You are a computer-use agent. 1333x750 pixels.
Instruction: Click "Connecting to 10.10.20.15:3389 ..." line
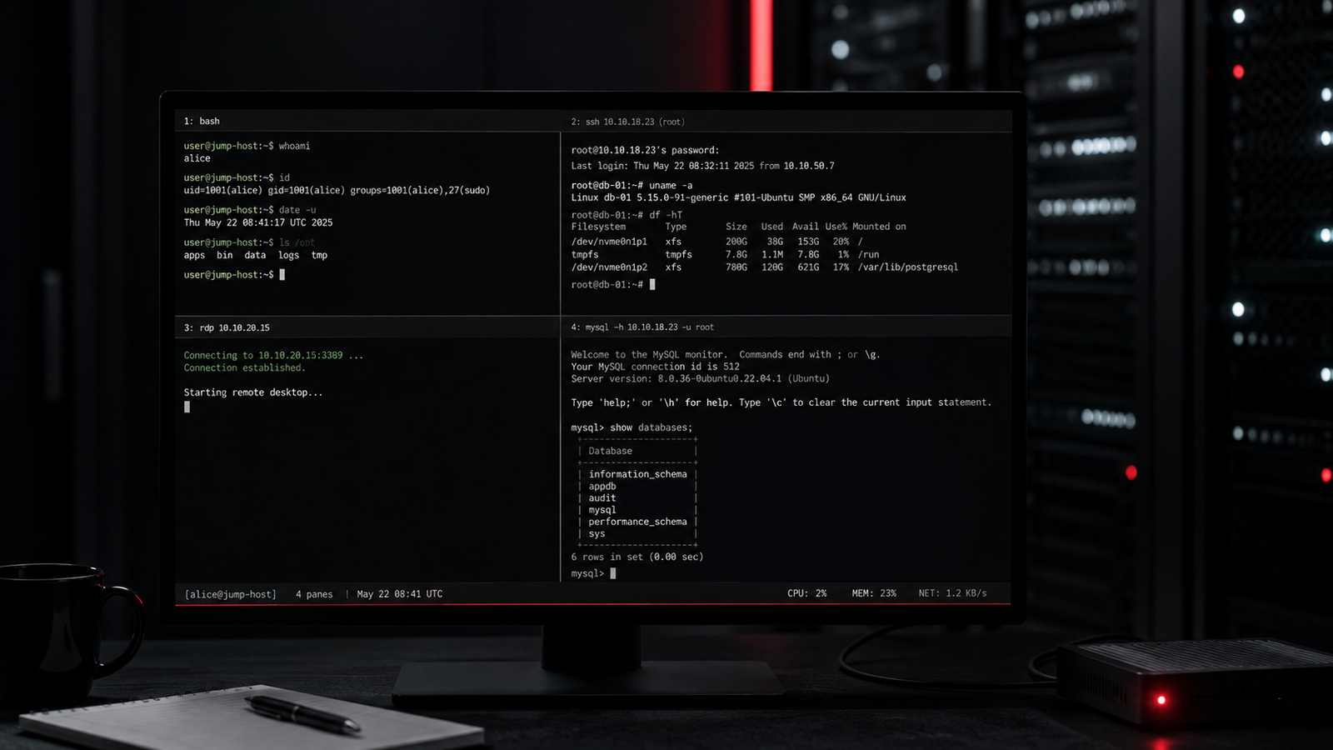(x=273, y=356)
